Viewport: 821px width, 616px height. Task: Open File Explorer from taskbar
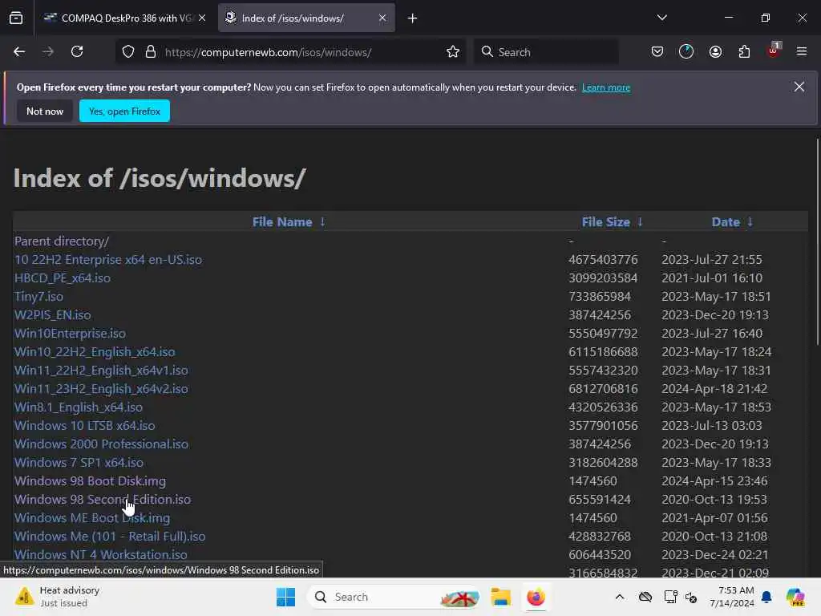[501, 597]
